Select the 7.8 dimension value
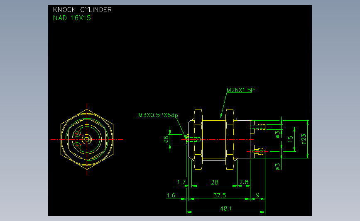360x221 pixels. click(244, 182)
